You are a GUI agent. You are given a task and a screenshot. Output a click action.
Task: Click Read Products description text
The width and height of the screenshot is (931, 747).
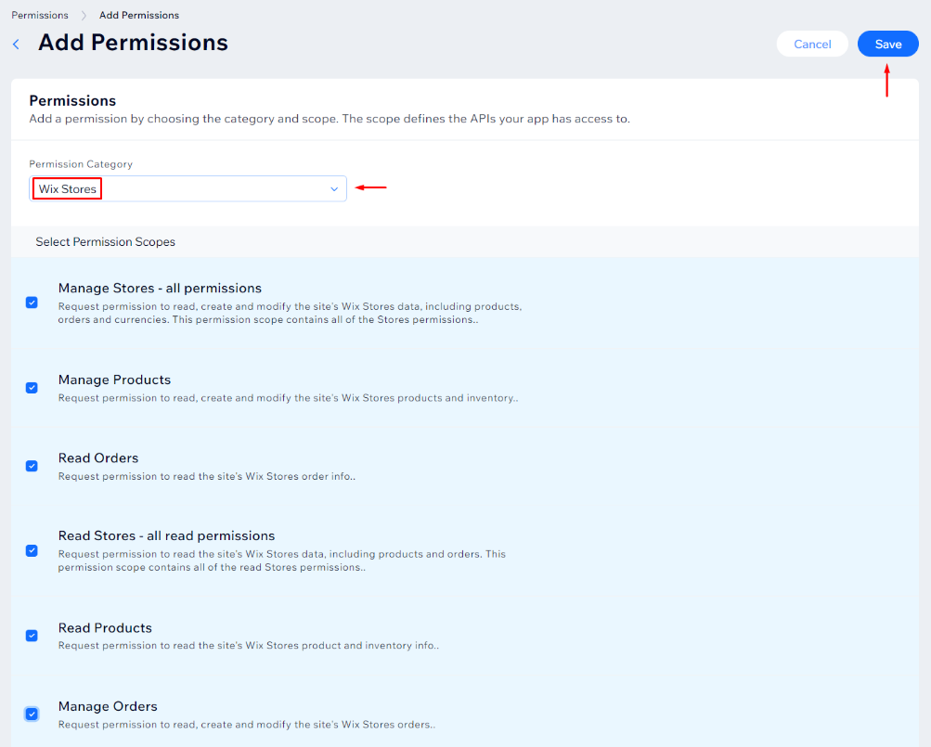[249, 646]
